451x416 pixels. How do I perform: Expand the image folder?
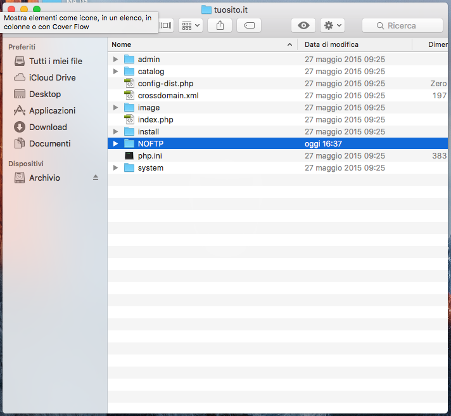coord(116,108)
